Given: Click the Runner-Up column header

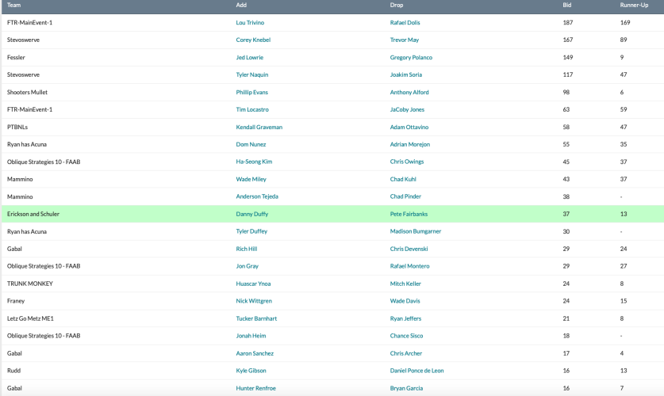Looking at the screenshot, I should point(634,5).
